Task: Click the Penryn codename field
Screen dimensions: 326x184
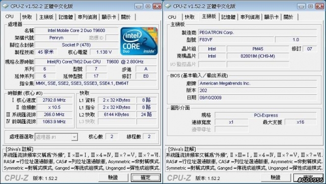Action: [x=57, y=38]
